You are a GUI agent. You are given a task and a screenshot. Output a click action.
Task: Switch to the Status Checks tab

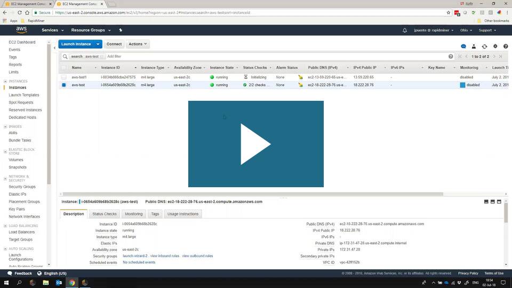click(104, 214)
